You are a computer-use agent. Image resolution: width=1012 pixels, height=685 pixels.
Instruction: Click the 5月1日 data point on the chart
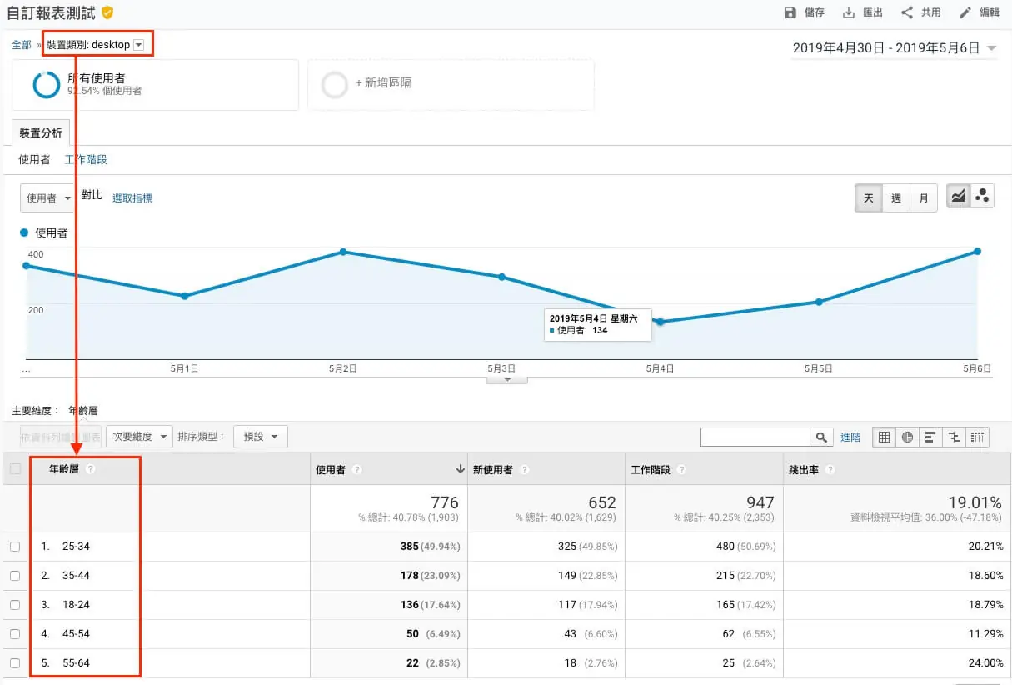click(x=185, y=296)
